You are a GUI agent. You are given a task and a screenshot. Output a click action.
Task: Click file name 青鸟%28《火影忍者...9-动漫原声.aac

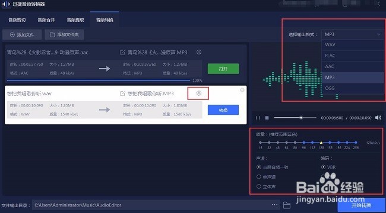click(x=48, y=53)
